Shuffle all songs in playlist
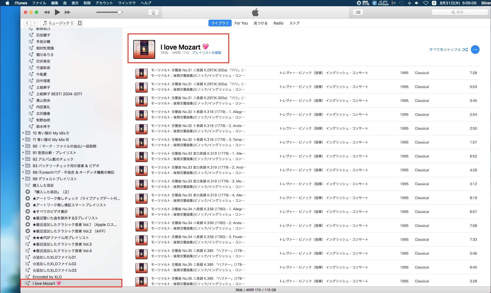491x293 pixels. point(448,50)
